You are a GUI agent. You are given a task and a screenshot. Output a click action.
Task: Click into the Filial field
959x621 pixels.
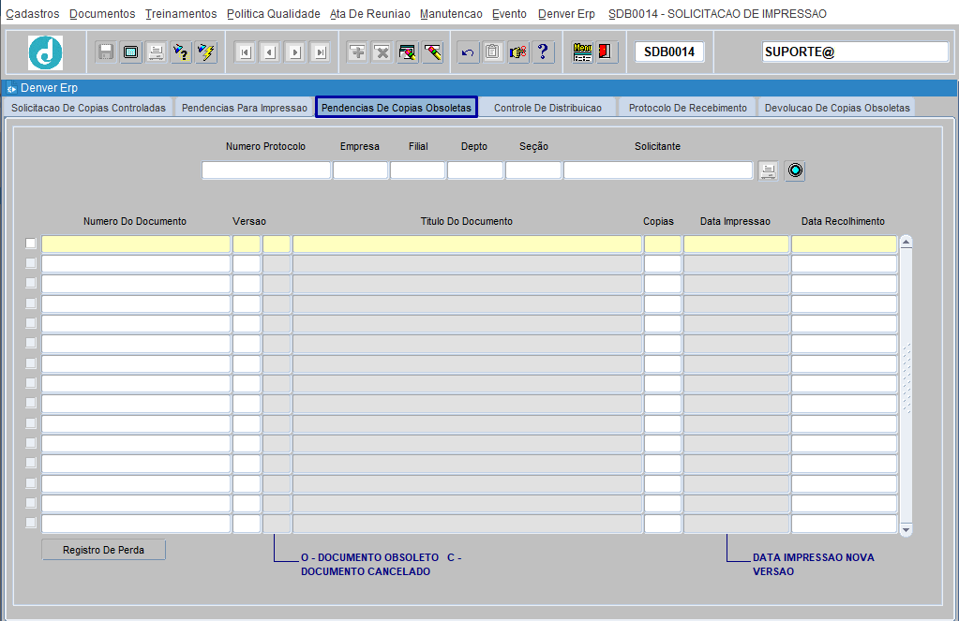tap(417, 170)
